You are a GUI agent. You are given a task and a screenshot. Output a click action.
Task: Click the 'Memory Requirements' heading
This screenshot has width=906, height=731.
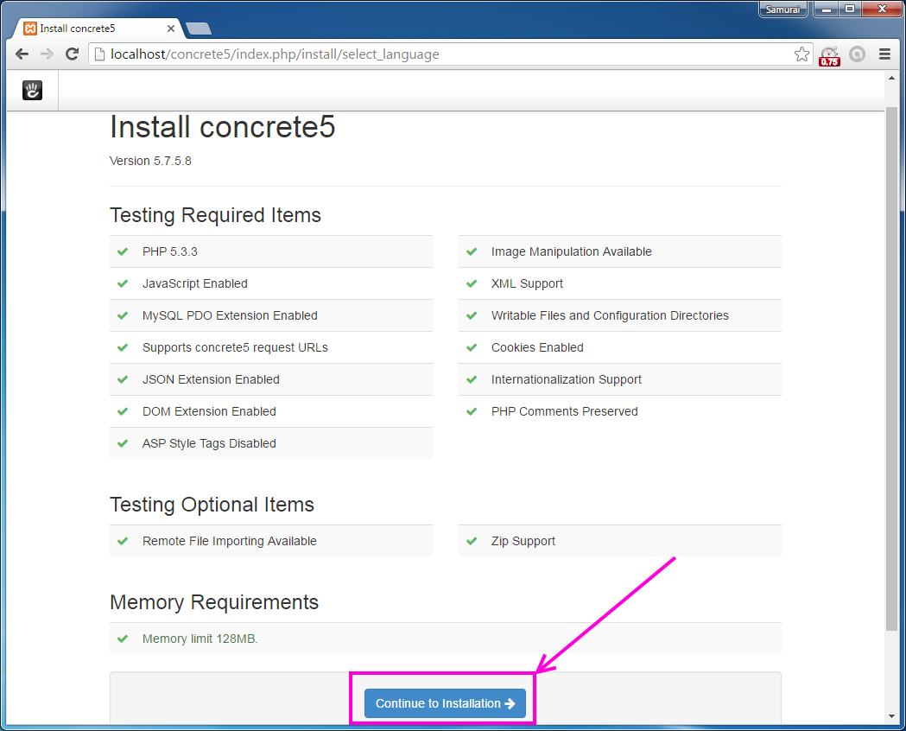click(214, 602)
